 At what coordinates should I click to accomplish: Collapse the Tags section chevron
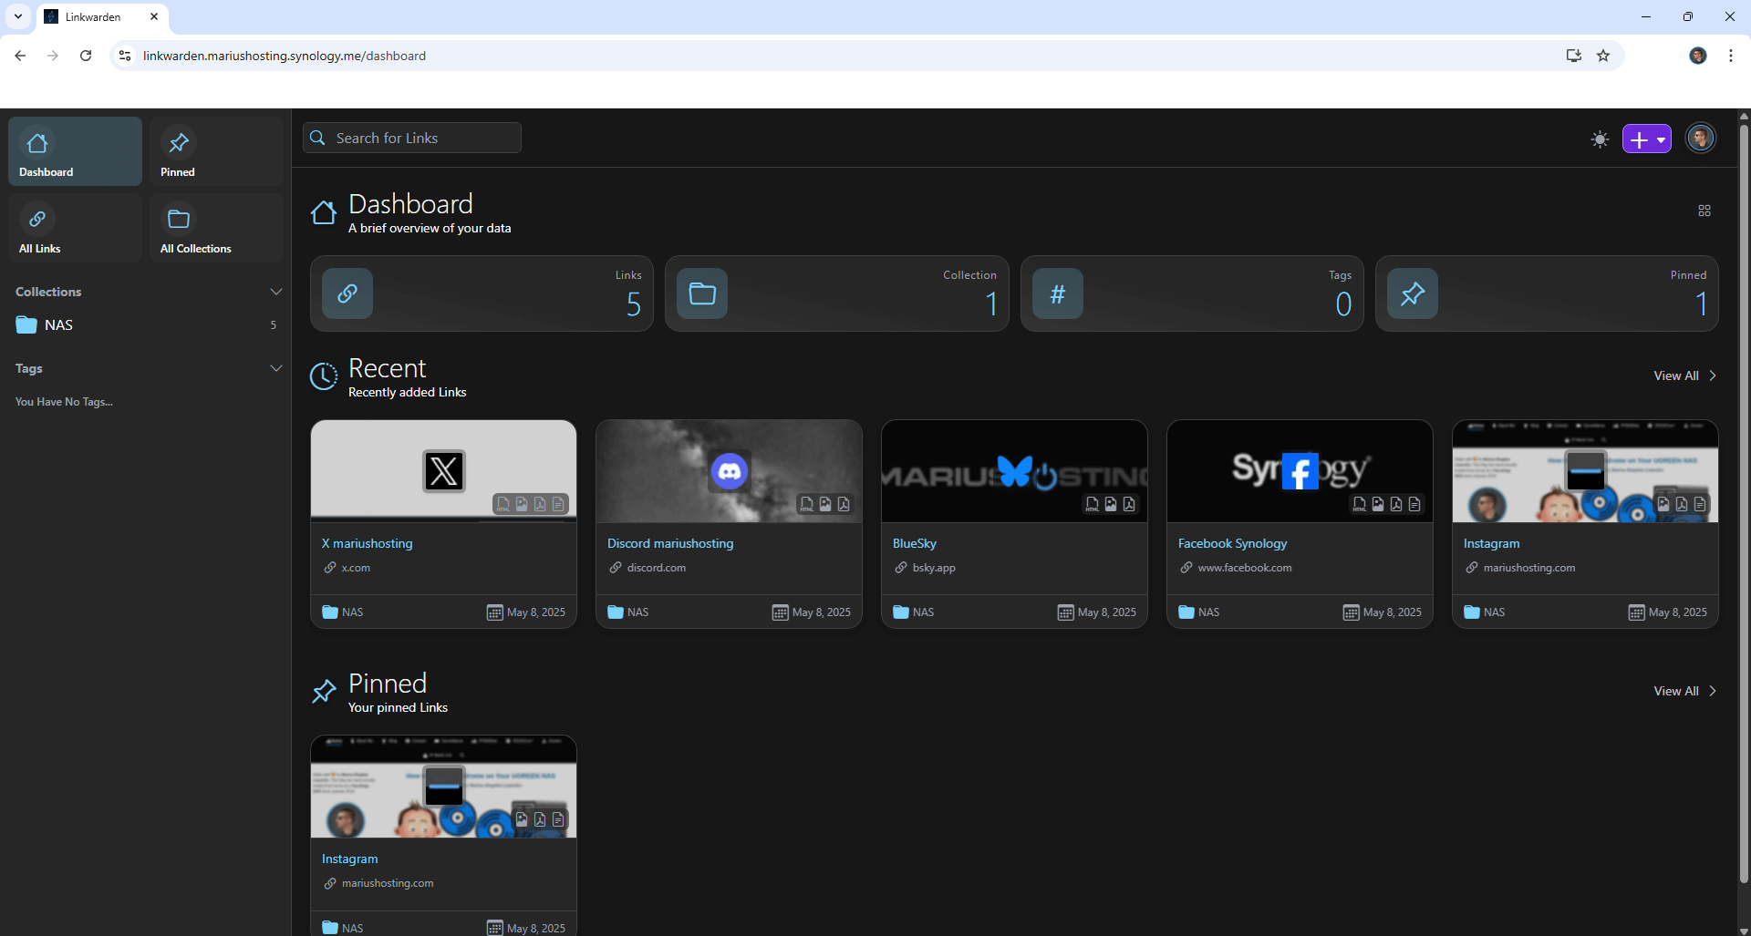(x=276, y=368)
